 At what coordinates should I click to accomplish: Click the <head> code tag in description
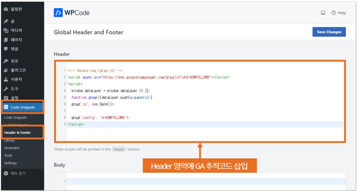pyautogui.click(x=119, y=150)
